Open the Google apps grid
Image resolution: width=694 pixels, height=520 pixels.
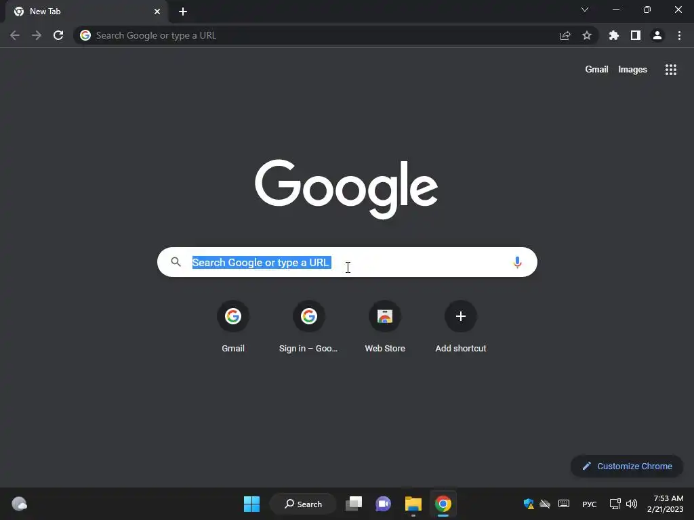(671, 70)
